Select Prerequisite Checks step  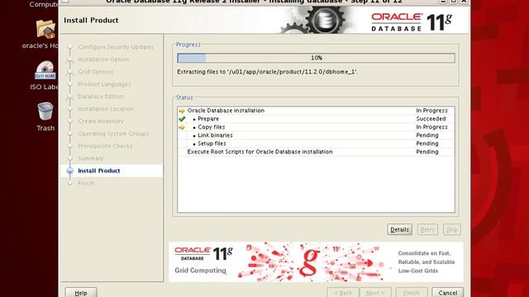(105, 146)
